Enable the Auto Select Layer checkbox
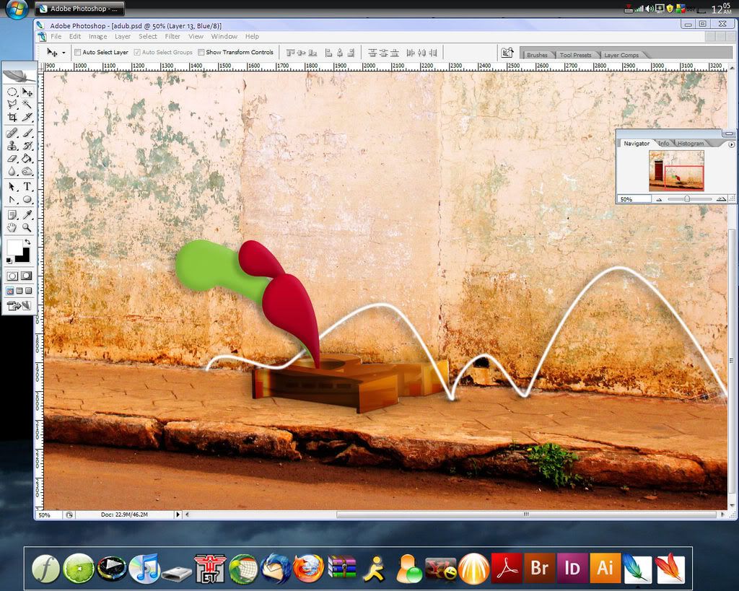This screenshot has width=739, height=591. 78,53
